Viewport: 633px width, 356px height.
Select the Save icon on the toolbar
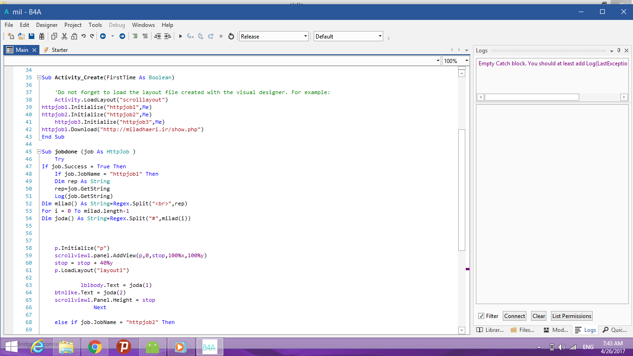pos(31,36)
